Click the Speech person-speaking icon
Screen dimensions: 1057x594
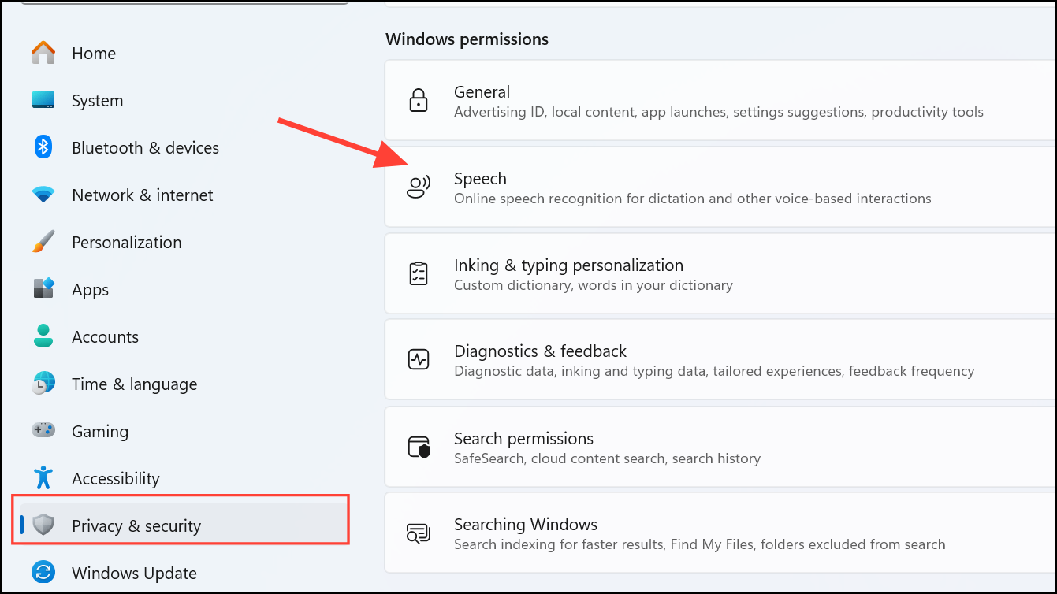419,187
